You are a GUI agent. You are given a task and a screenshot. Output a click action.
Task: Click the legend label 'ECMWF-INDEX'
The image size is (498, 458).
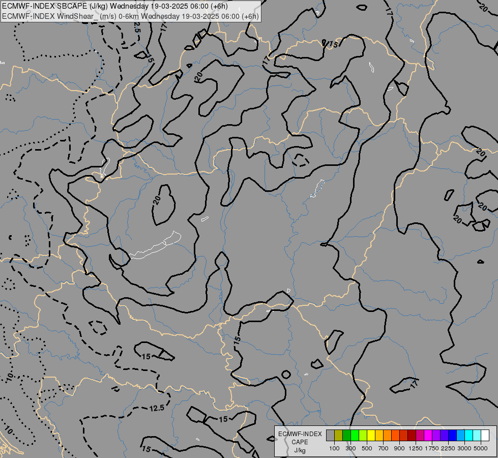300,434
